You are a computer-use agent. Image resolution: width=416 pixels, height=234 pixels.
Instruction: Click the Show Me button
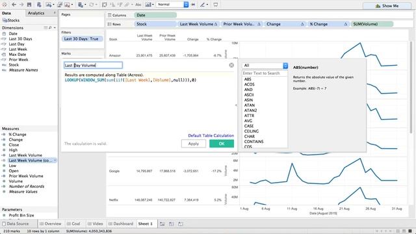tap(387, 6)
